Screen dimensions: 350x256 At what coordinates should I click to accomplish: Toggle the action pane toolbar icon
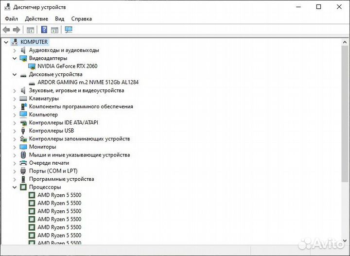(x=54, y=30)
